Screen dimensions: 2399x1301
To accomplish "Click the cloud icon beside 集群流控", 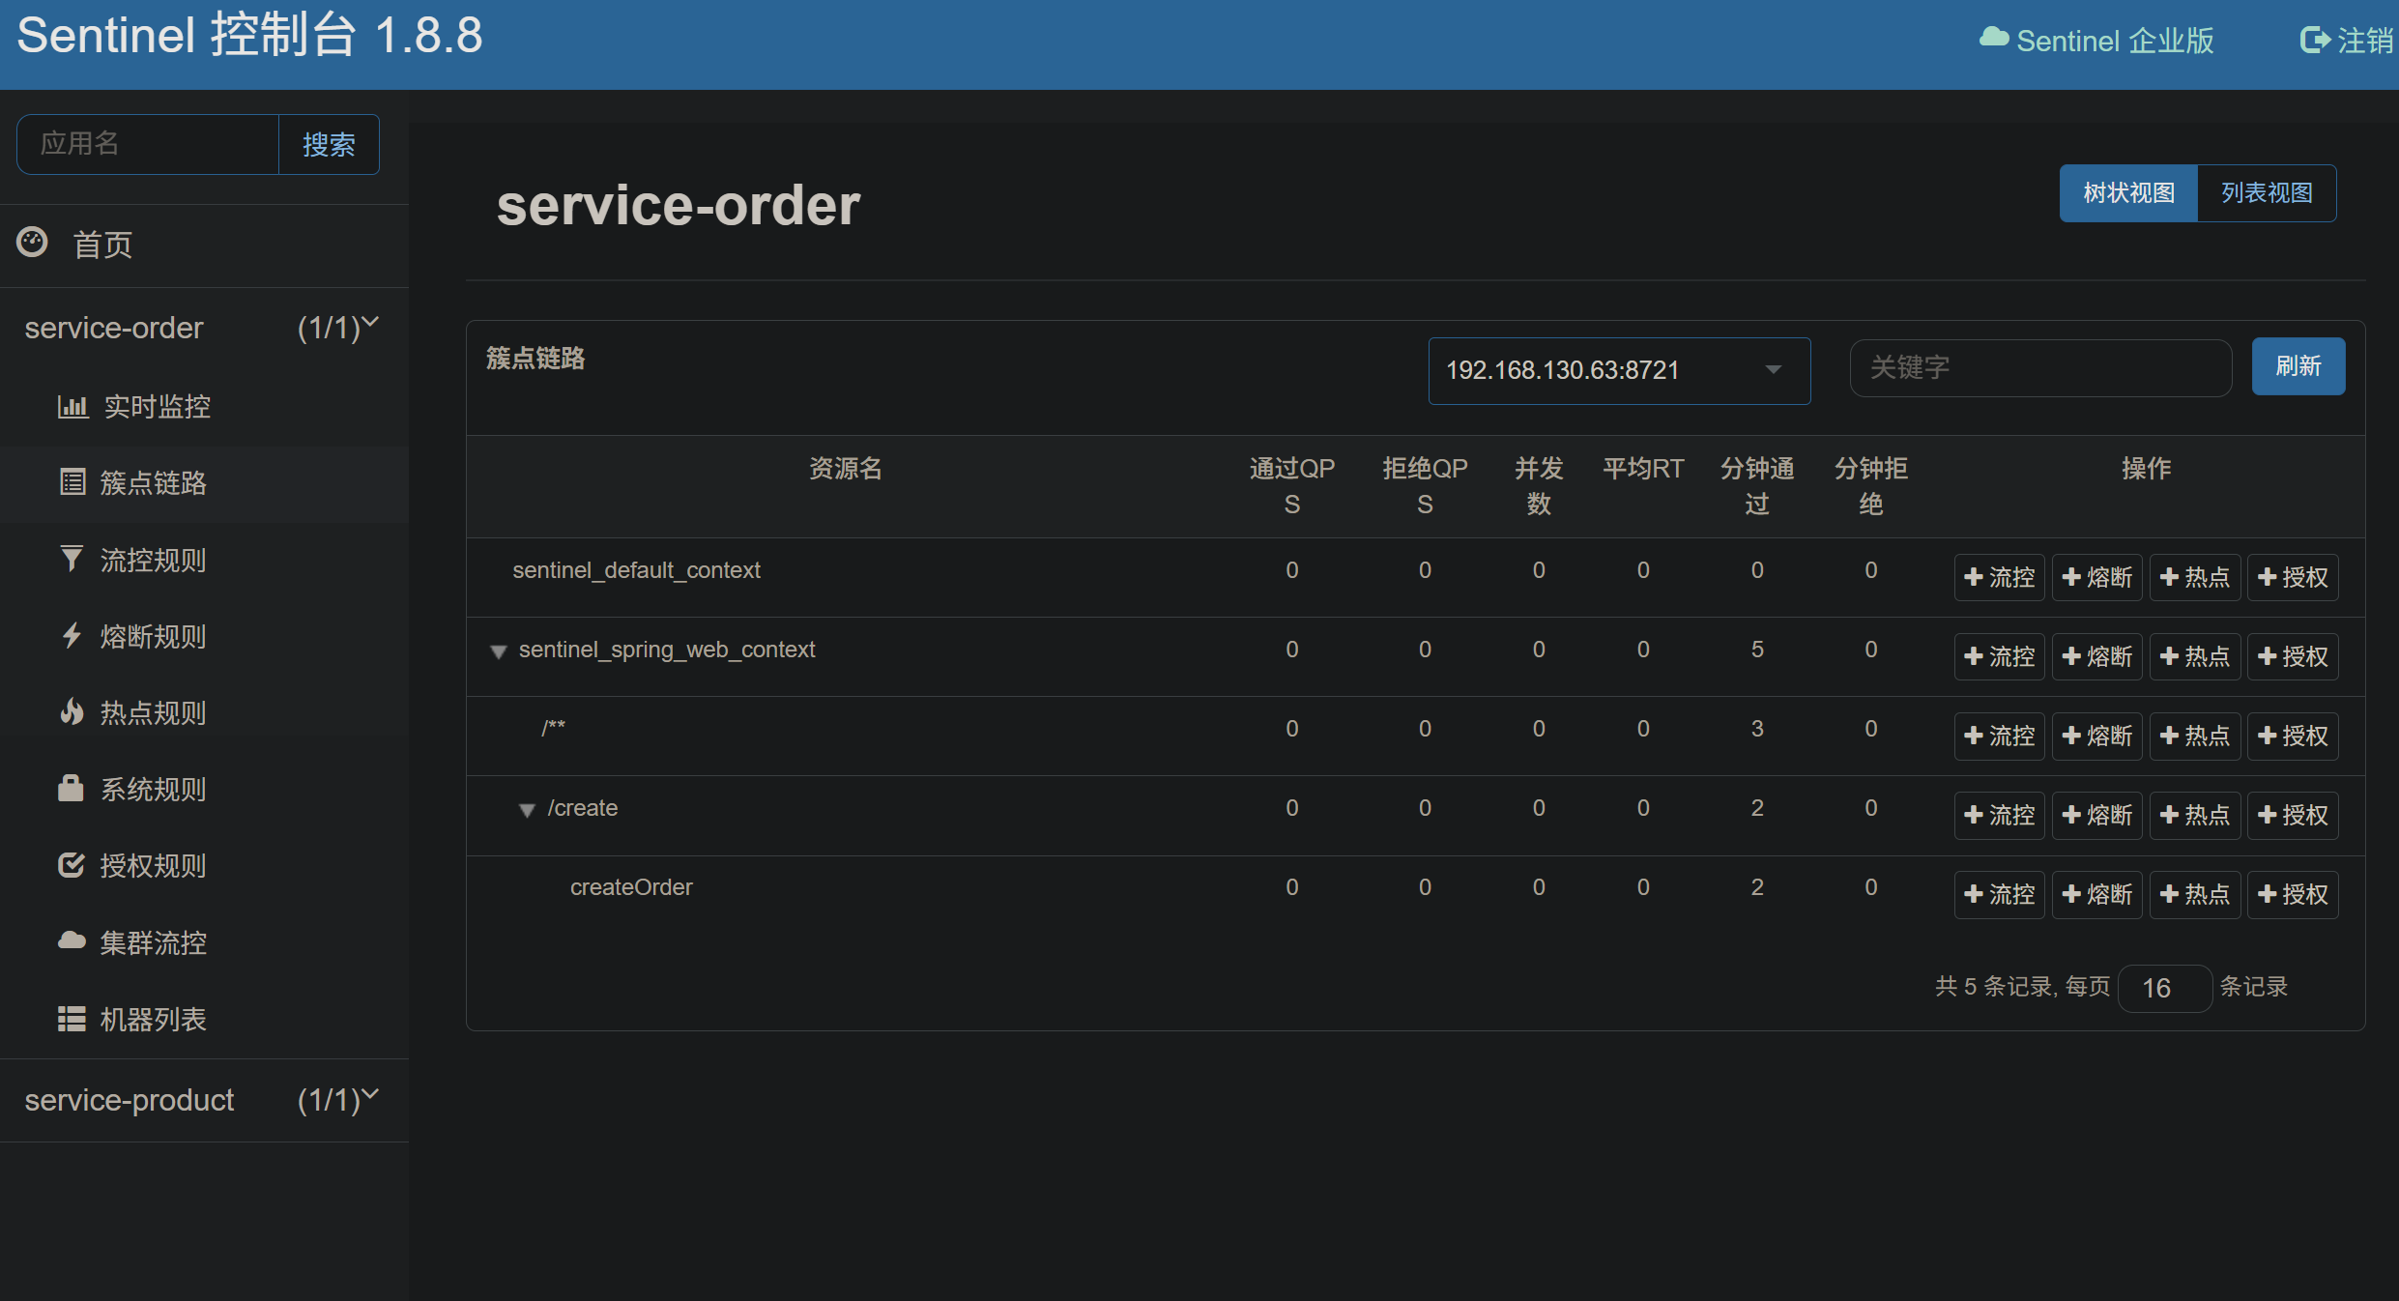I will click(72, 940).
